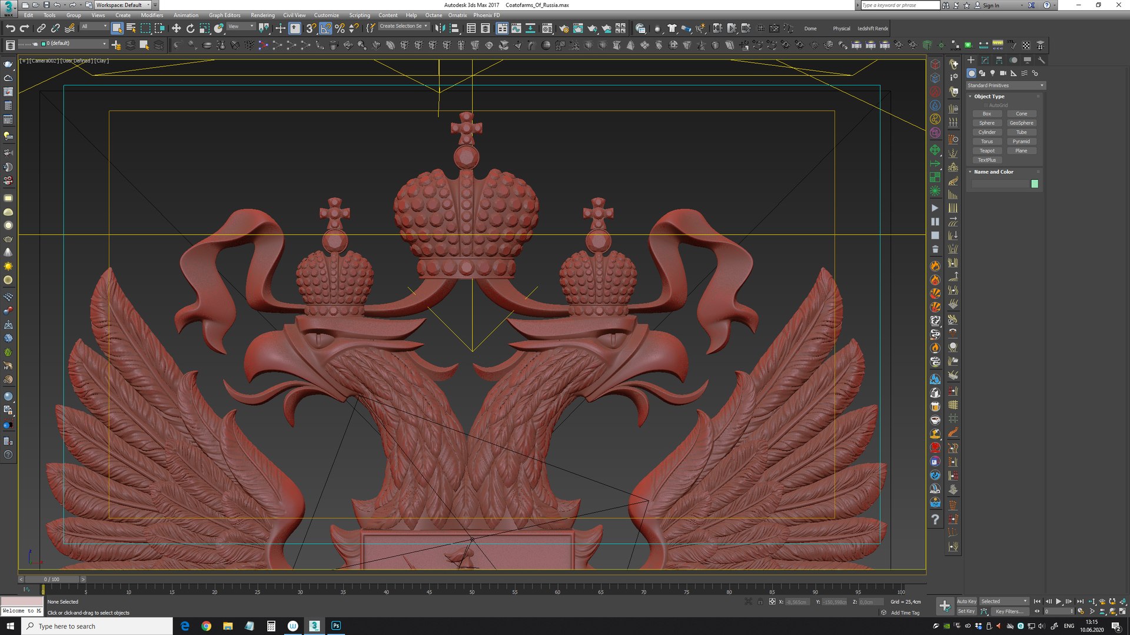1130x635 pixels.
Task: Select the Lights category icon
Action: [992, 73]
